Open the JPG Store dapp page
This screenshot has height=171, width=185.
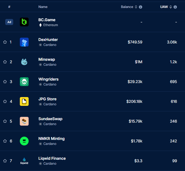point(47,99)
